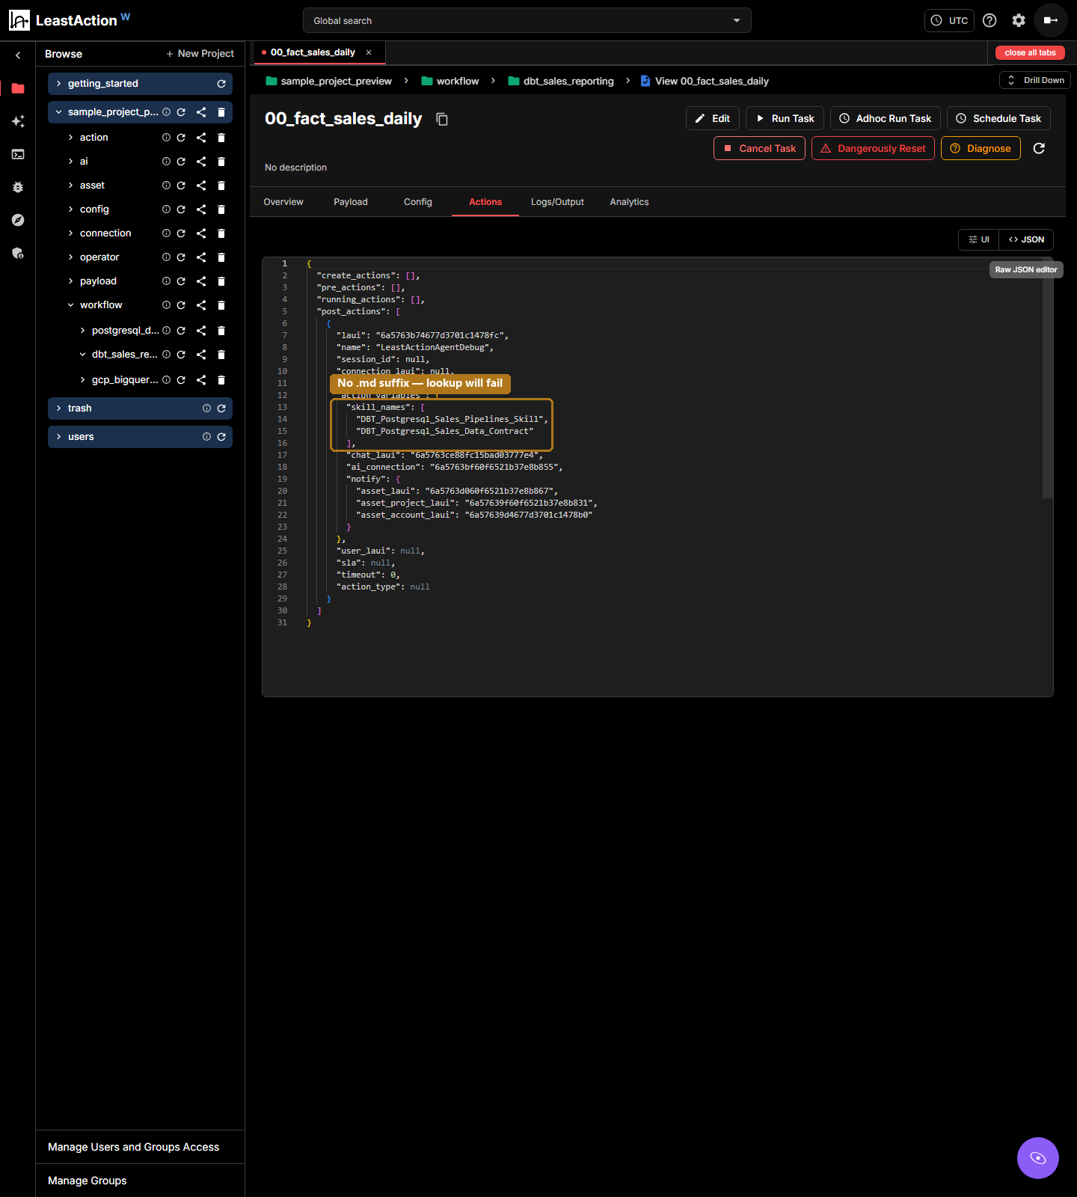The width and height of the screenshot is (1077, 1197).
Task: Refresh the task view with reload icon
Action: click(x=1039, y=148)
